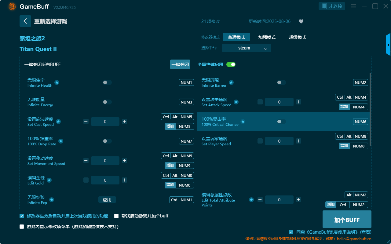Uncheck the GameBuff disclaimer agreement checkbox
Screen dimensions: 391x244
pos(291,232)
